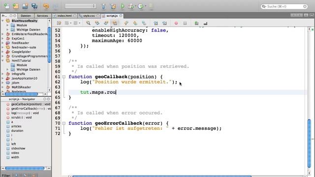The height and width of the screenshot is (177, 315).
Task: Select the script.js editor tab
Action: 112,16
